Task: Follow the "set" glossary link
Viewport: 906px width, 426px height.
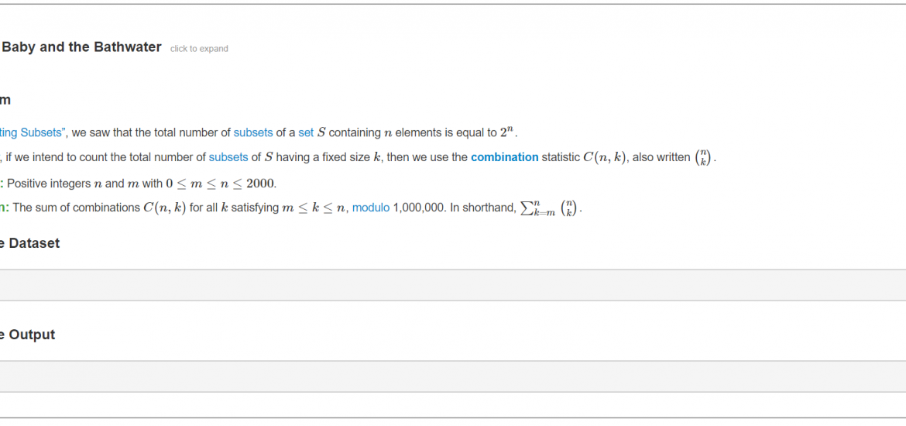Action: click(306, 132)
